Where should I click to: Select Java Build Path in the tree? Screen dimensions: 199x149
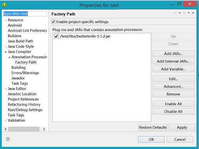pos(20,41)
